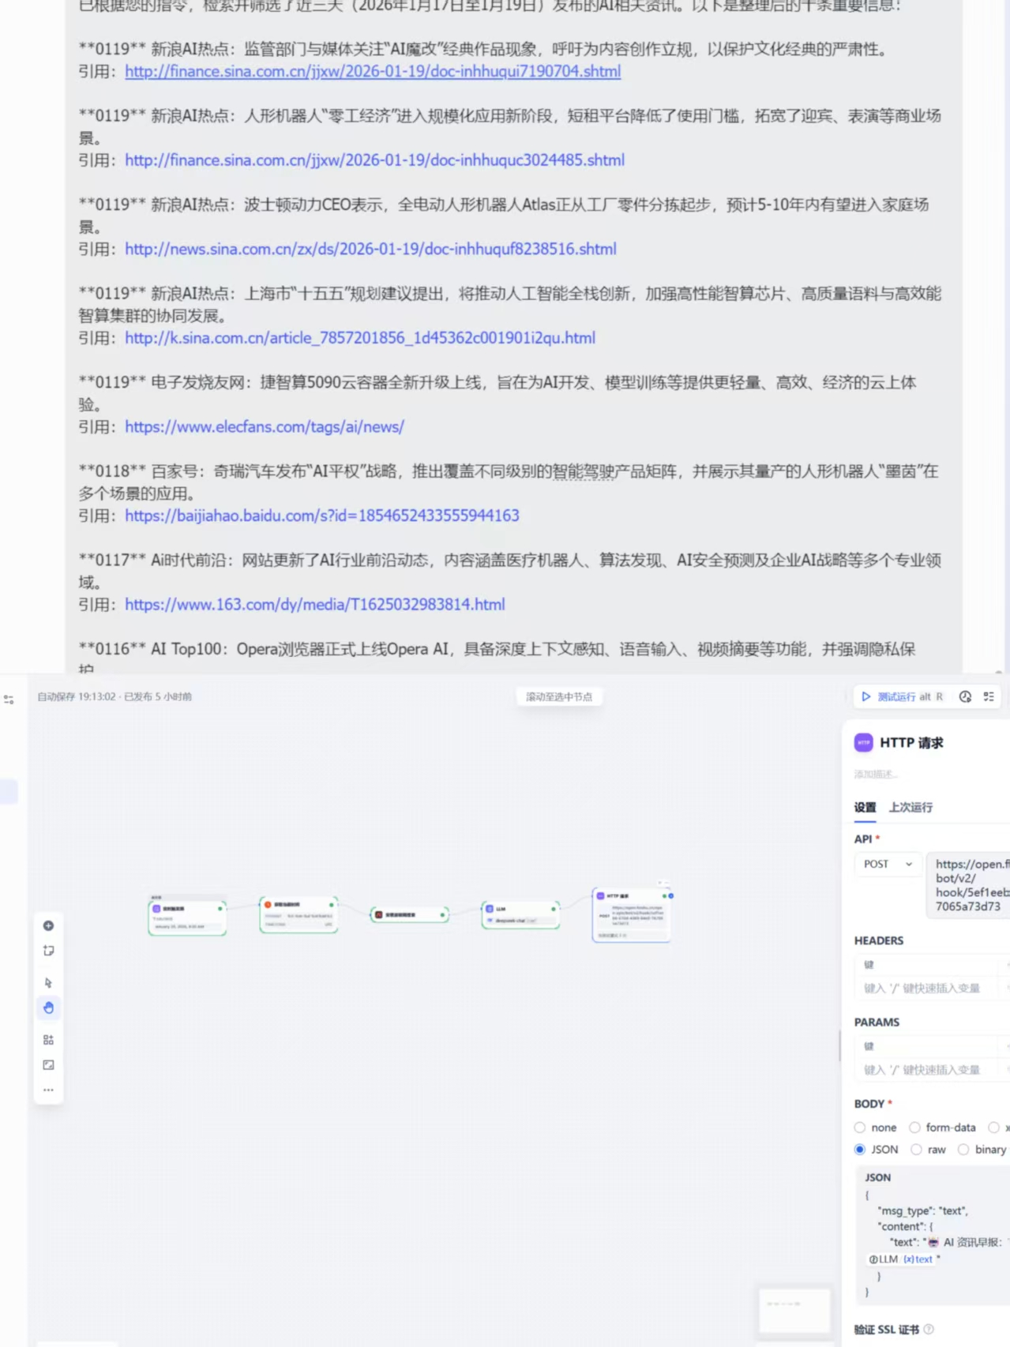Select the hand pan mode icon

click(48, 1007)
